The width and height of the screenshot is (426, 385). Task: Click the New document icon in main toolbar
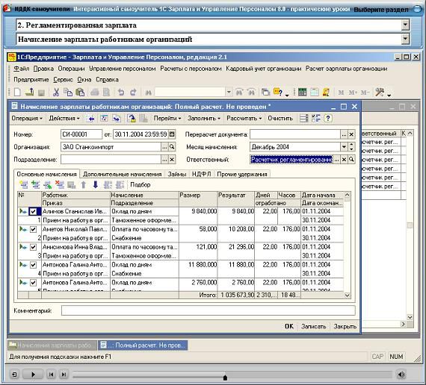click(x=17, y=93)
